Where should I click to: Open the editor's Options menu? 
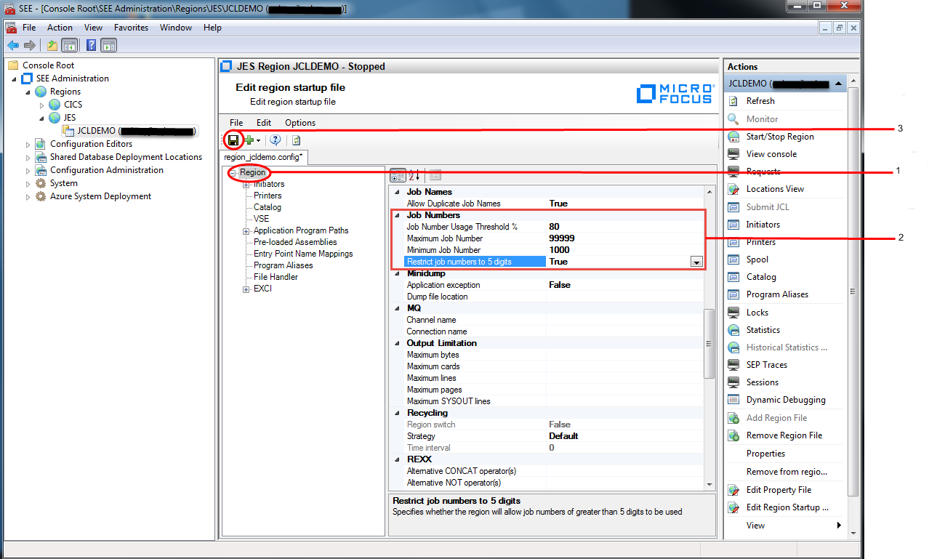coord(300,123)
